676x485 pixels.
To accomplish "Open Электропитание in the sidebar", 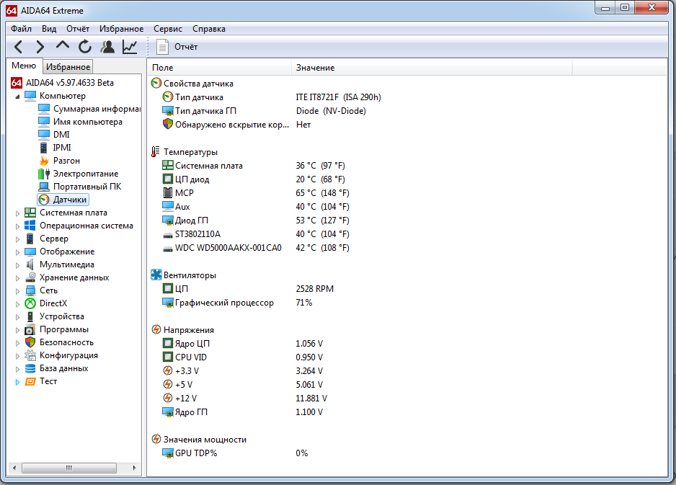I will [85, 174].
